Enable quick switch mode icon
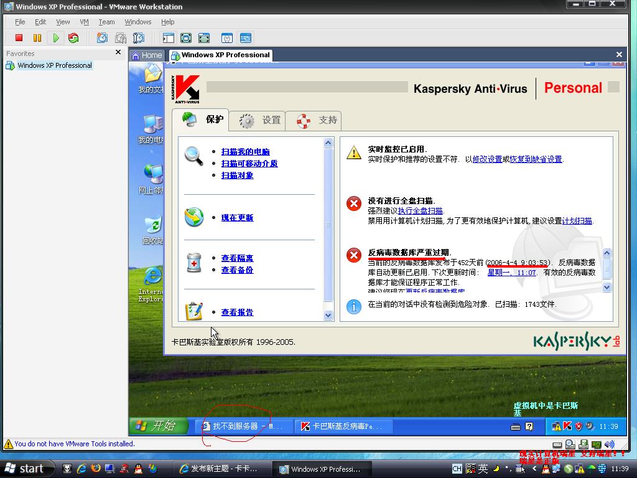The height and width of the screenshot is (478, 637). [204, 38]
